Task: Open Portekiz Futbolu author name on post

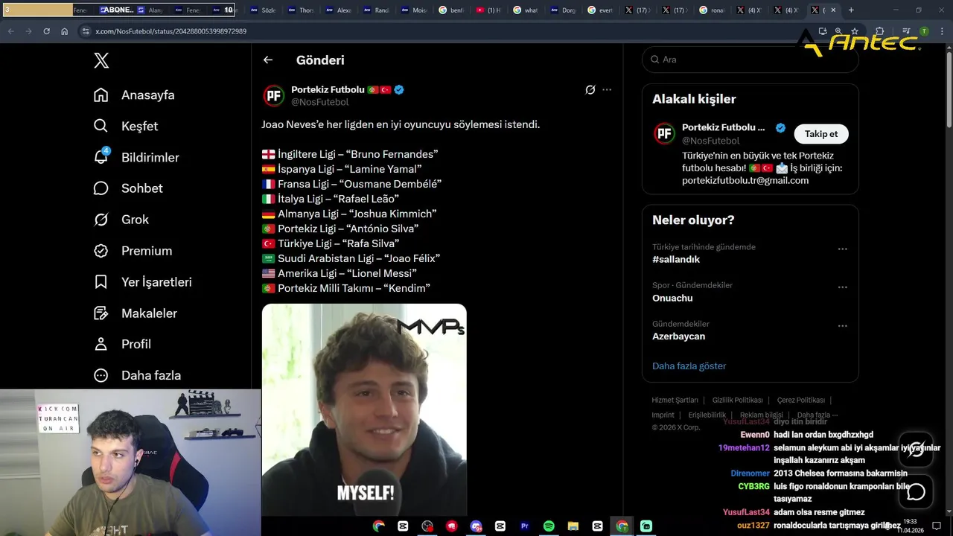Action: pos(328,89)
